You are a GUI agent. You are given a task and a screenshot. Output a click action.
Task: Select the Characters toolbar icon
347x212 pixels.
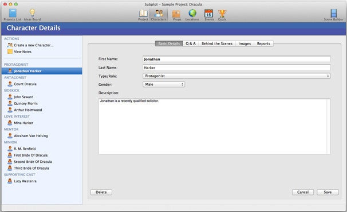(x=159, y=13)
